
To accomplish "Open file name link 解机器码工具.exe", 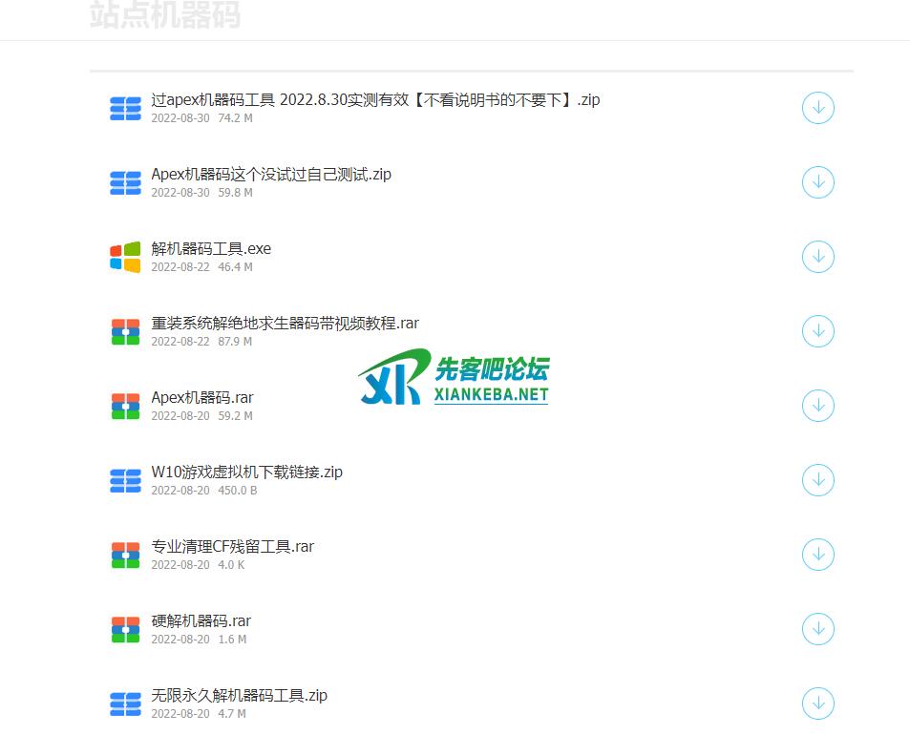I will [x=211, y=249].
